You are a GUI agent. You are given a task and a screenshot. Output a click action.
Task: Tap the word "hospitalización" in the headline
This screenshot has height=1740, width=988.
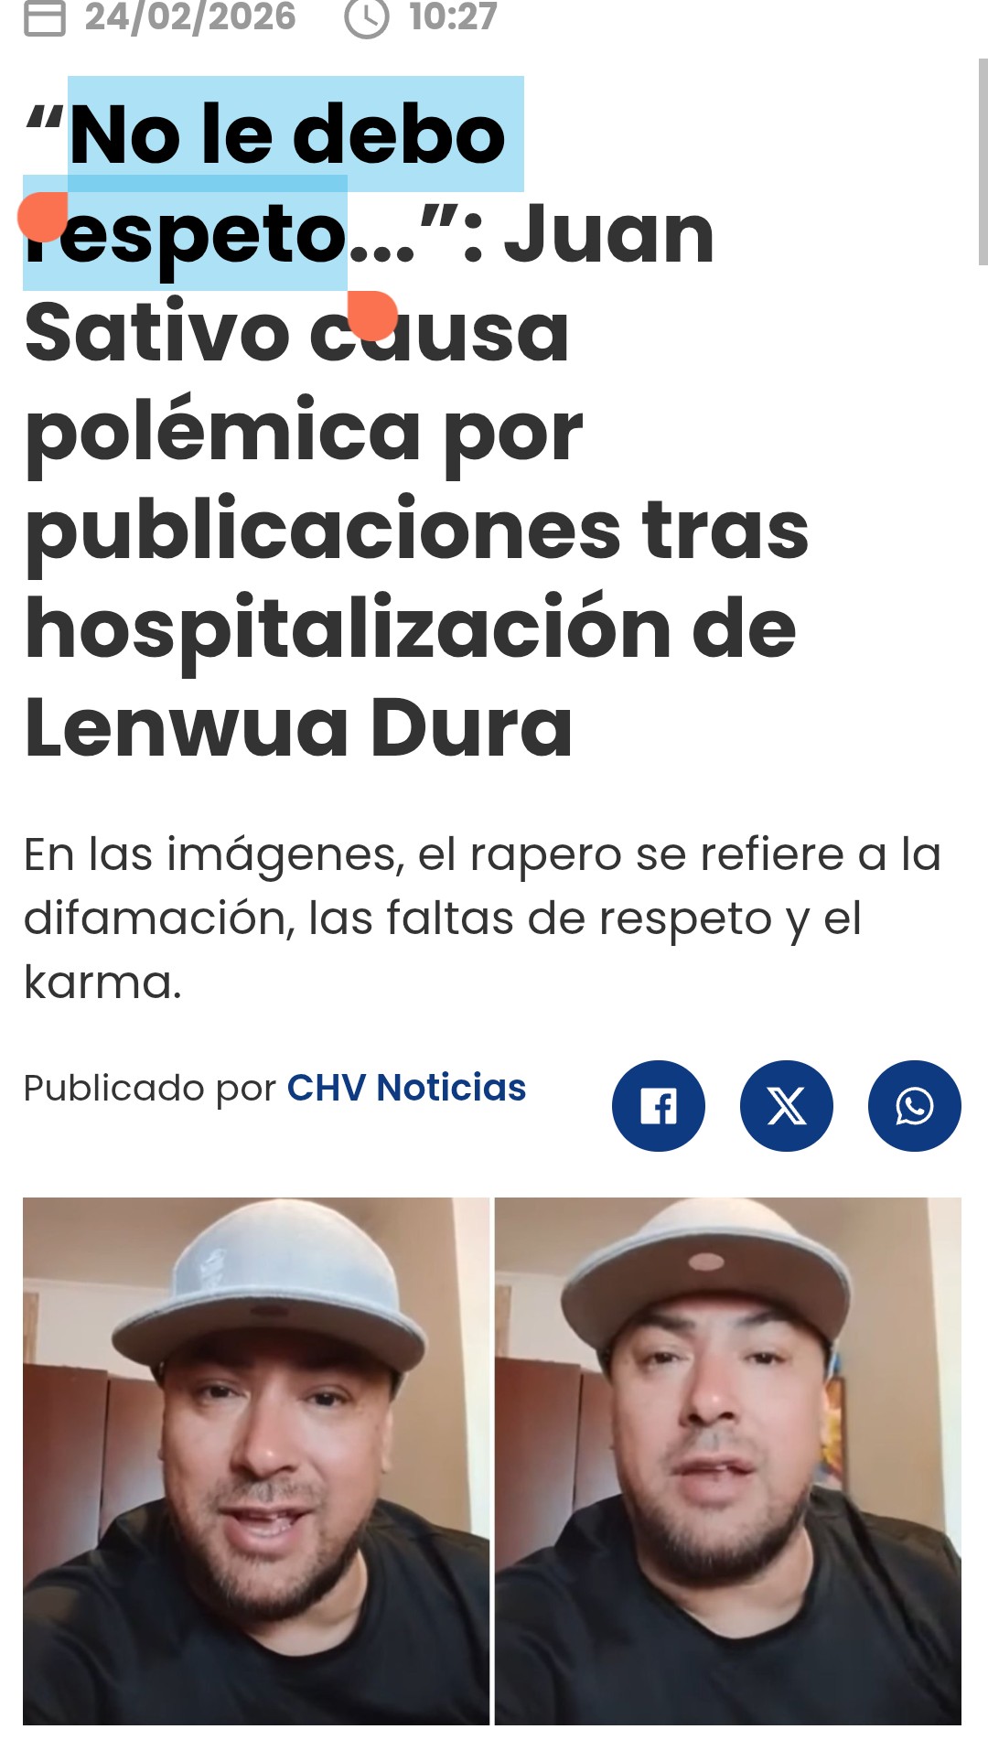pyautogui.click(x=349, y=630)
